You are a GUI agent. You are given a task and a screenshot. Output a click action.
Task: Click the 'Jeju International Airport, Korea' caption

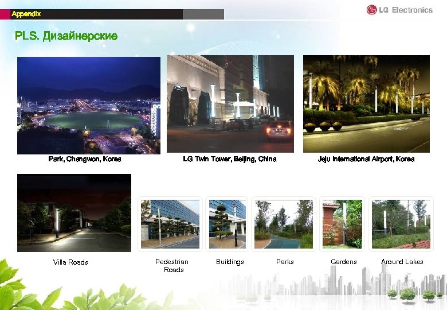pyautogui.click(x=366, y=159)
